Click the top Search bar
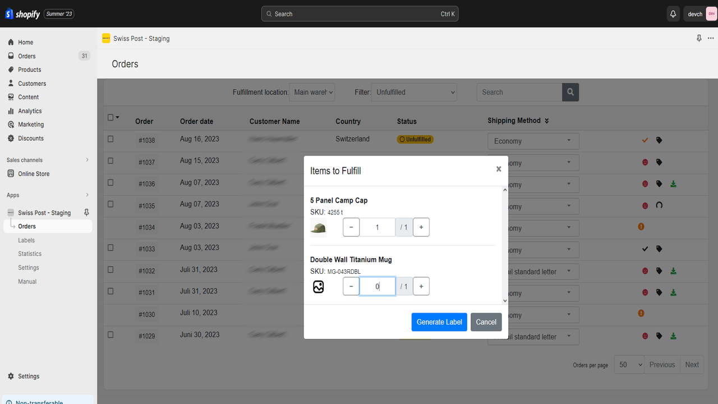 [360, 14]
